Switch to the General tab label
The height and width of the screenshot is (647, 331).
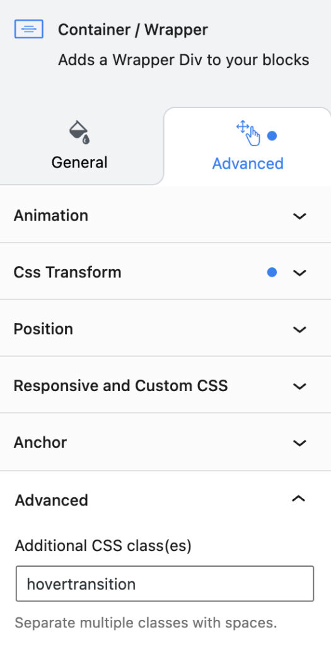pyautogui.click(x=79, y=162)
